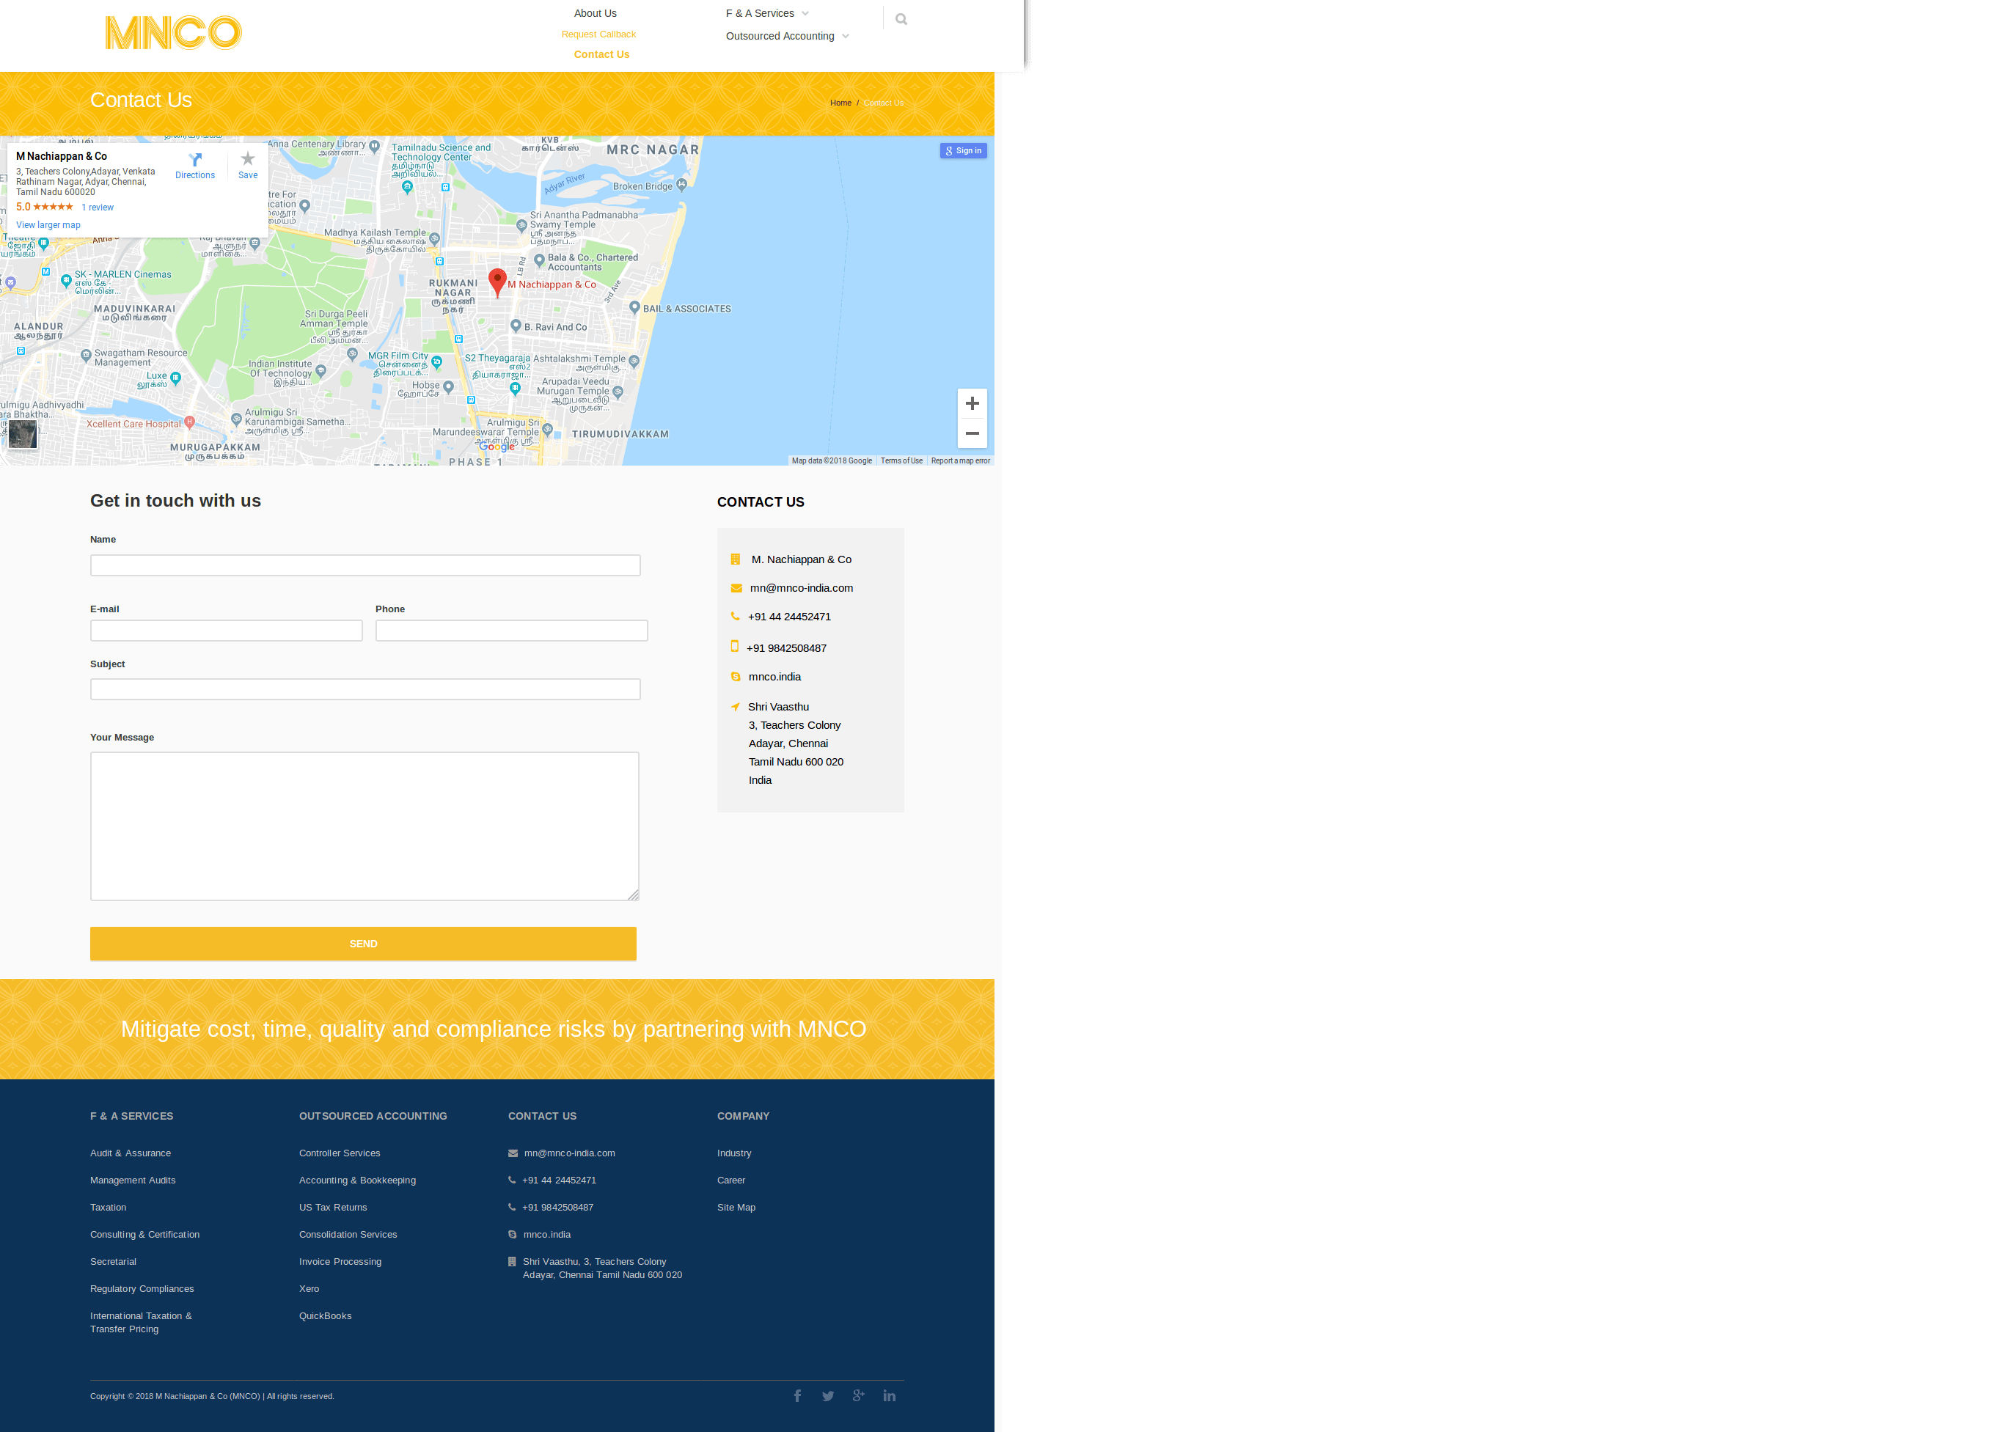Image resolution: width=1989 pixels, height=1432 pixels.
Task: Click the Skype icon beside mnco.india sidebar
Action: (736, 677)
